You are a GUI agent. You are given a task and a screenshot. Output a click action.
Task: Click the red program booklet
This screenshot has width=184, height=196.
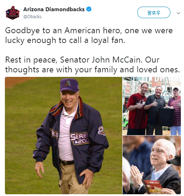pyautogui.click(x=153, y=187)
